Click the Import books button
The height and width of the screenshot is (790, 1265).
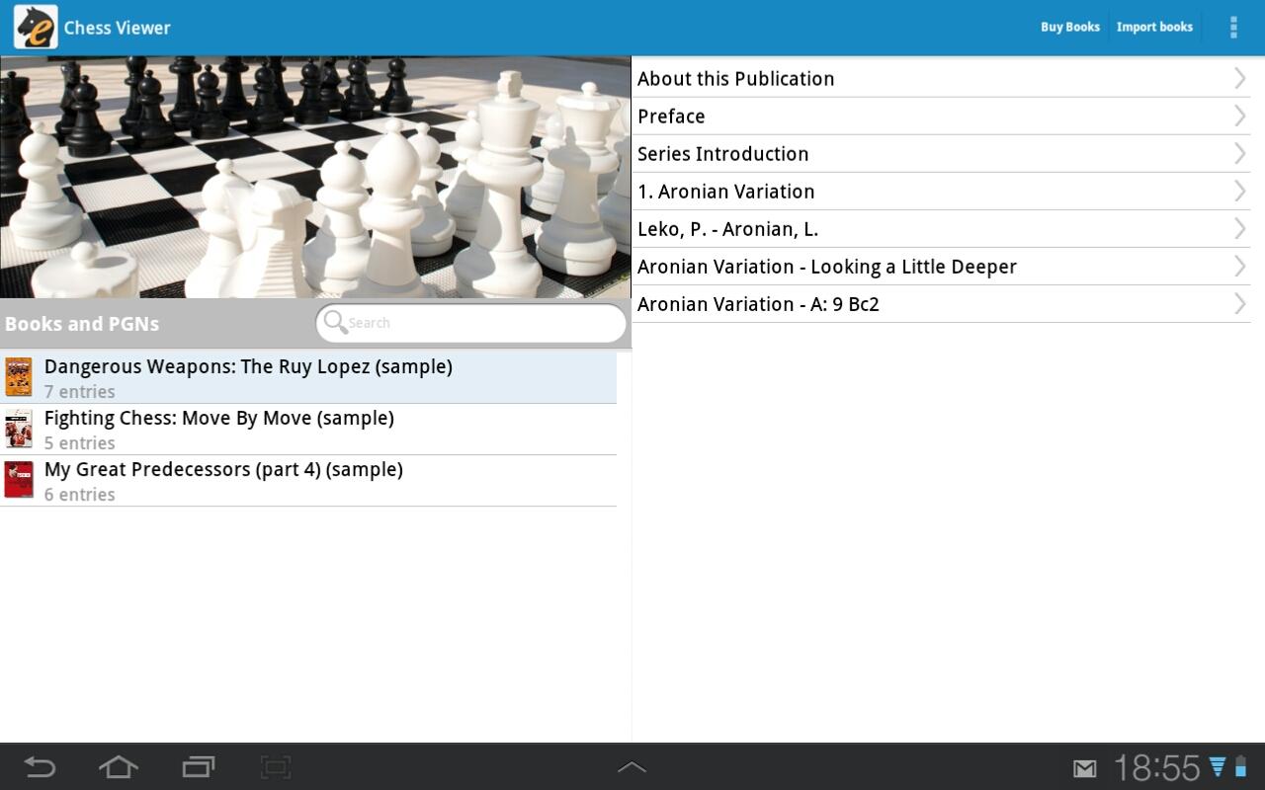coord(1154,27)
